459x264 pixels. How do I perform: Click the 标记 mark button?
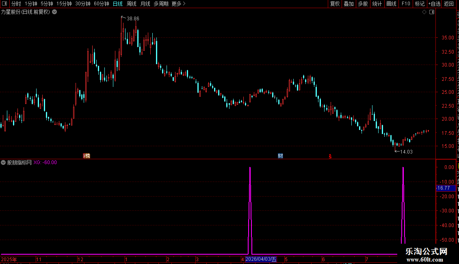pyautogui.click(x=420, y=4)
